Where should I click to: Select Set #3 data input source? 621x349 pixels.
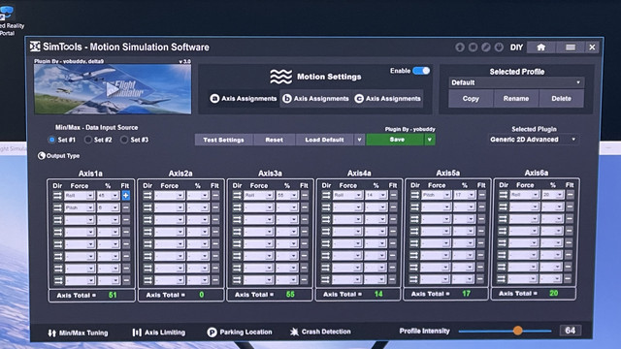tap(124, 140)
